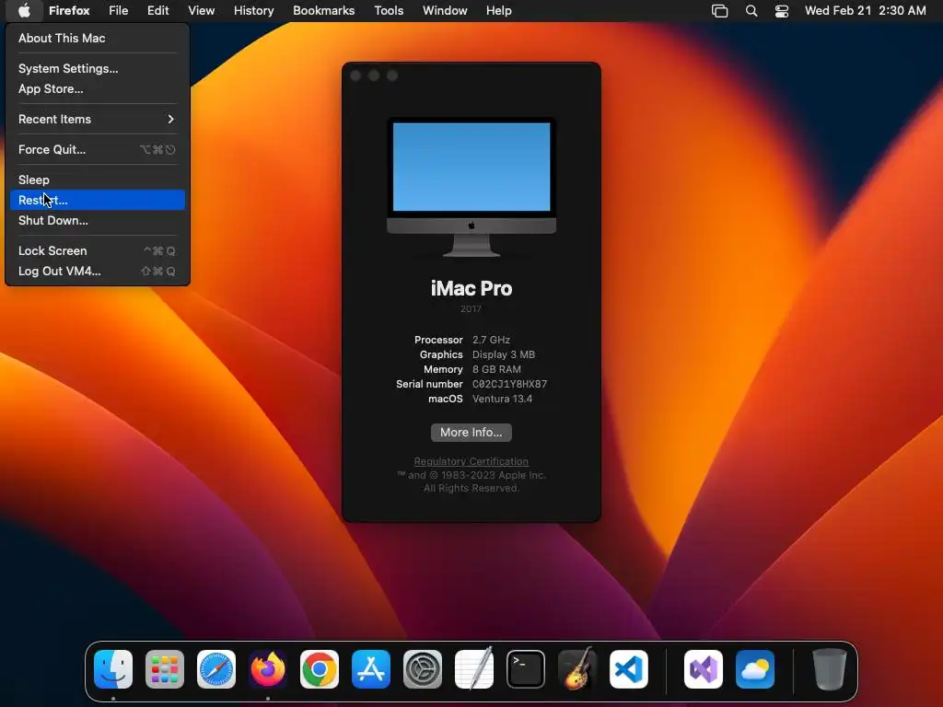Click the Apple logo menu
This screenshot has width=943, height=707.
click(24, 11)
